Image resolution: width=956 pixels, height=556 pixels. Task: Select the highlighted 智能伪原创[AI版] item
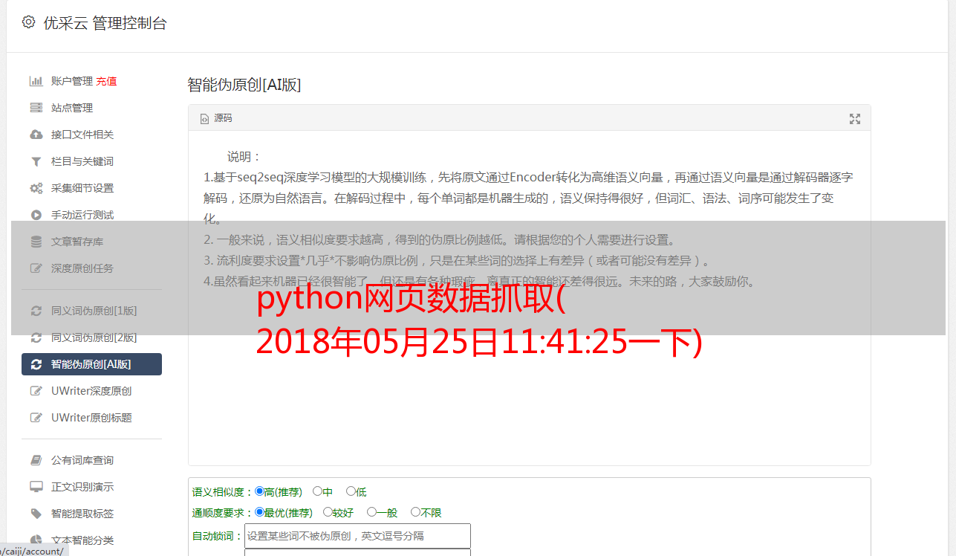[x=91, y=364]
